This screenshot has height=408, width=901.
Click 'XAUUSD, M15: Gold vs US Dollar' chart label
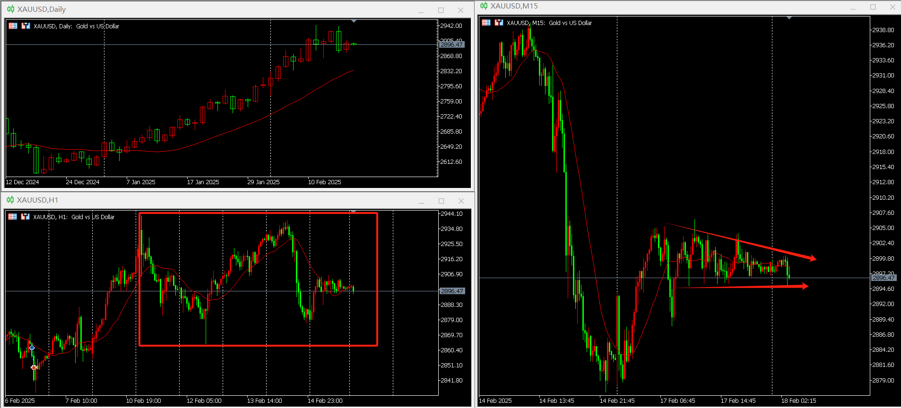pyautogui.click(x=549, y=23)
